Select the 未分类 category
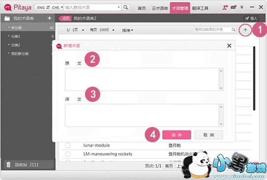267x180 pixels. tap(28, 28)
